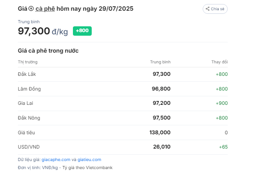
Task: Open the giacaphe.com link
Action: click(x=56, y=160)
